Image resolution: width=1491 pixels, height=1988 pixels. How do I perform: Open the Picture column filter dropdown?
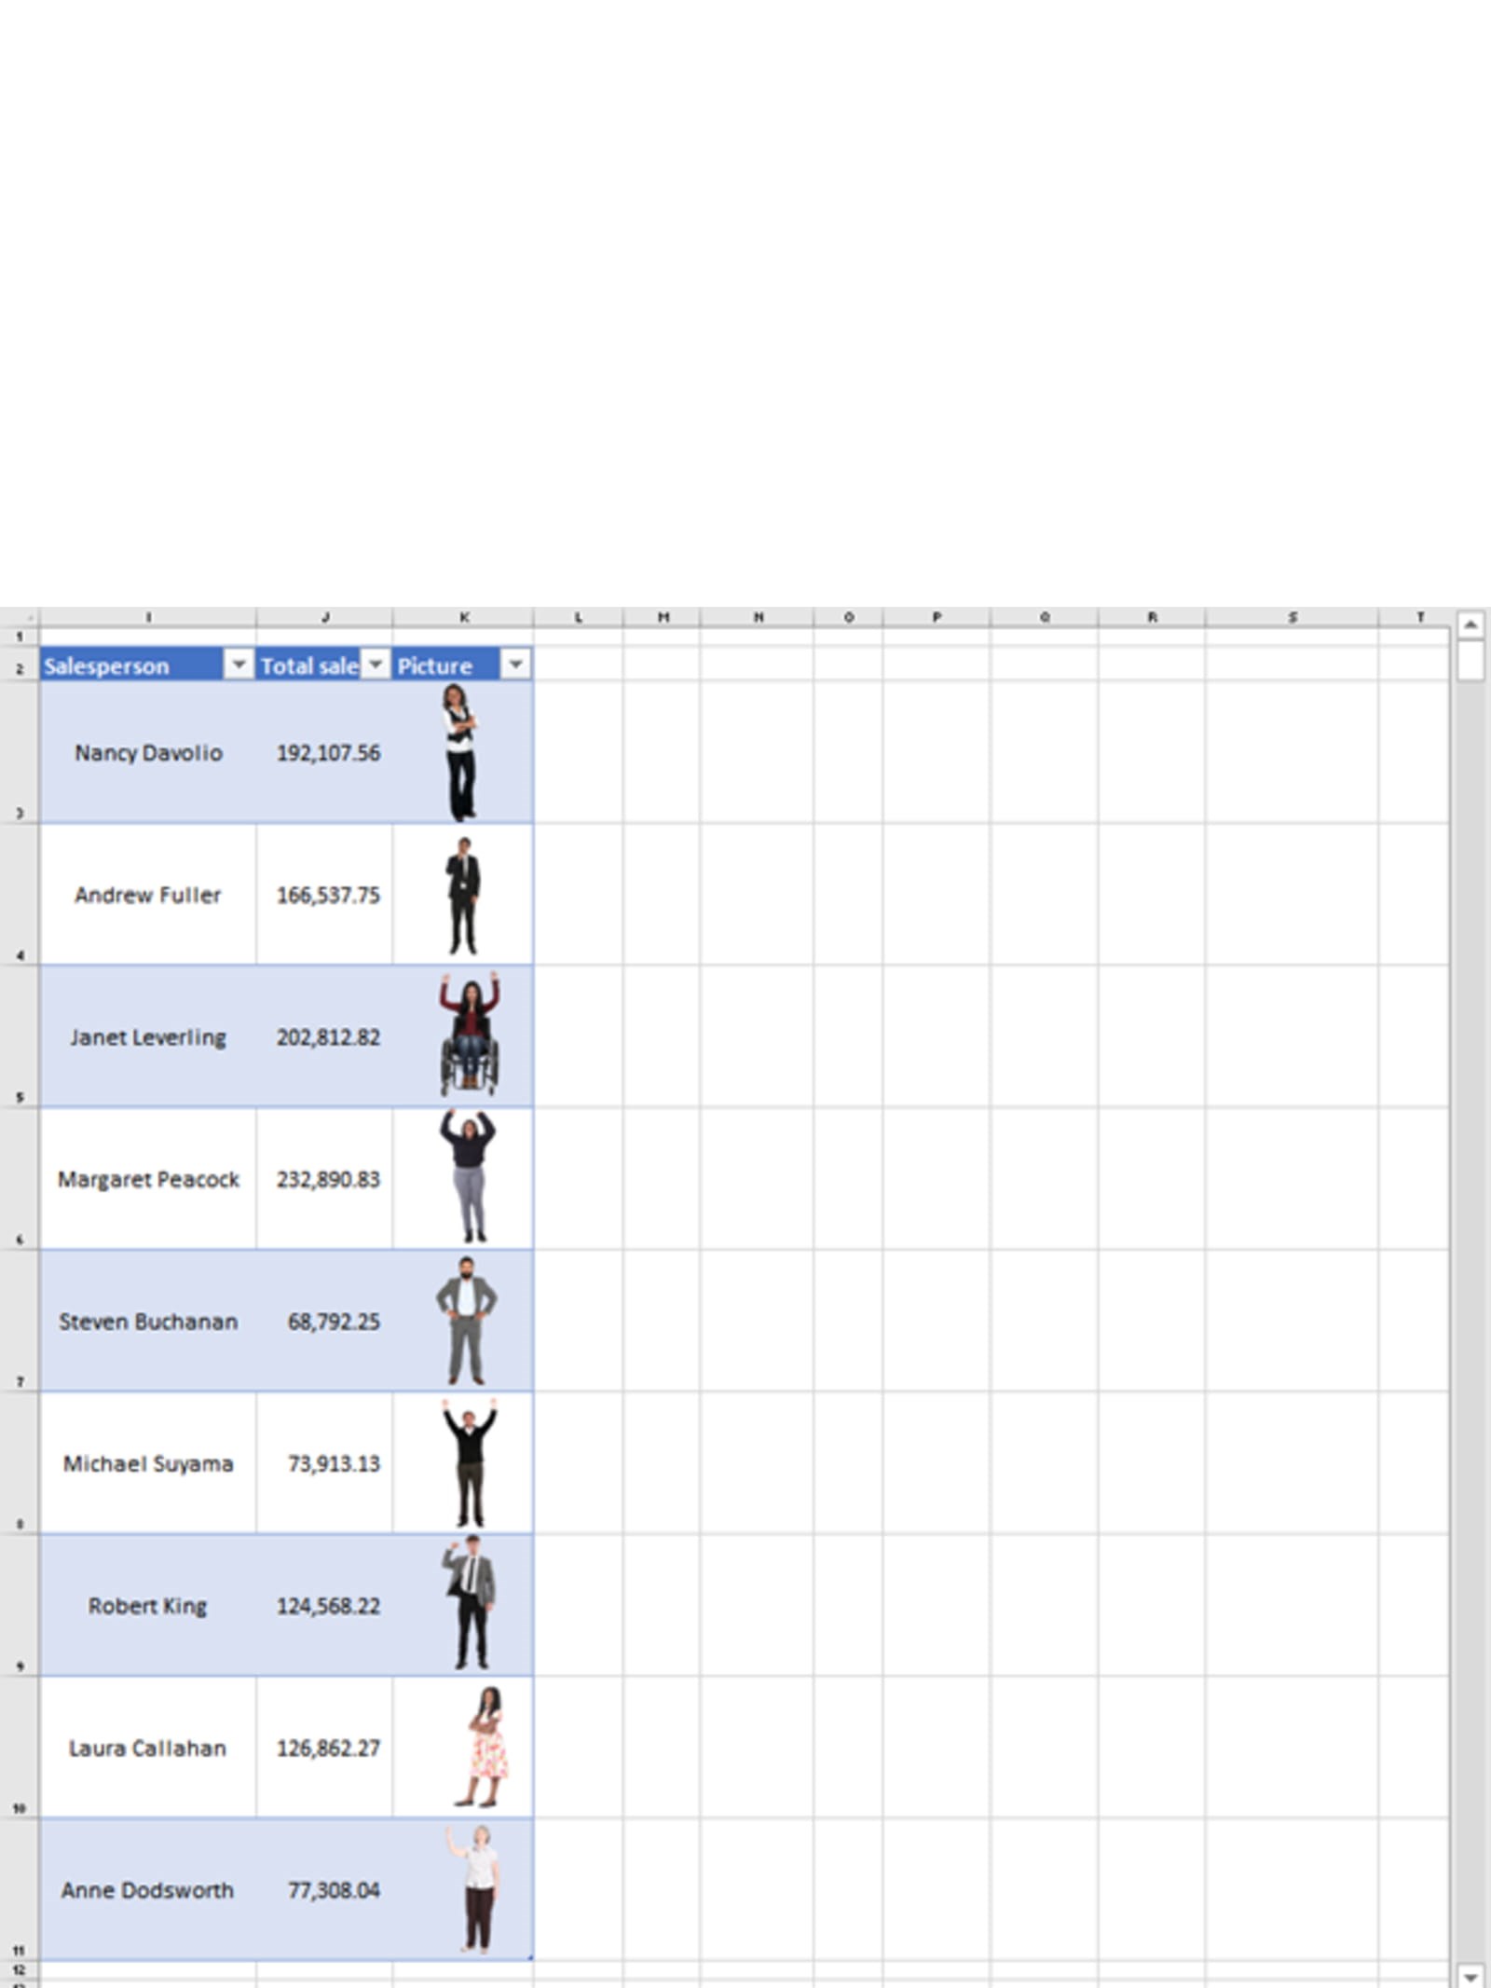(515, 665)
